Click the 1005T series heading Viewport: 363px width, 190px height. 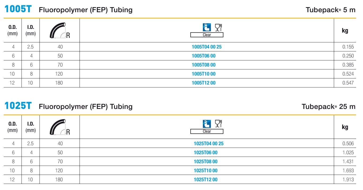tap(18, 10)
